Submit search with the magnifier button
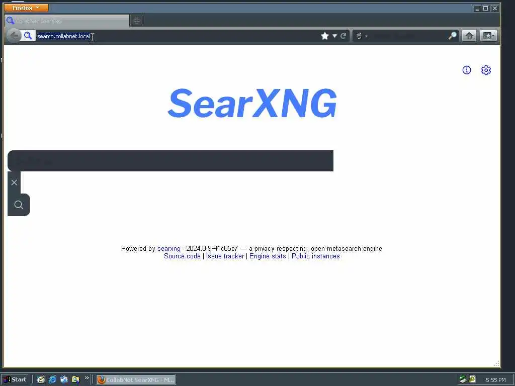 tap(19, 205)
